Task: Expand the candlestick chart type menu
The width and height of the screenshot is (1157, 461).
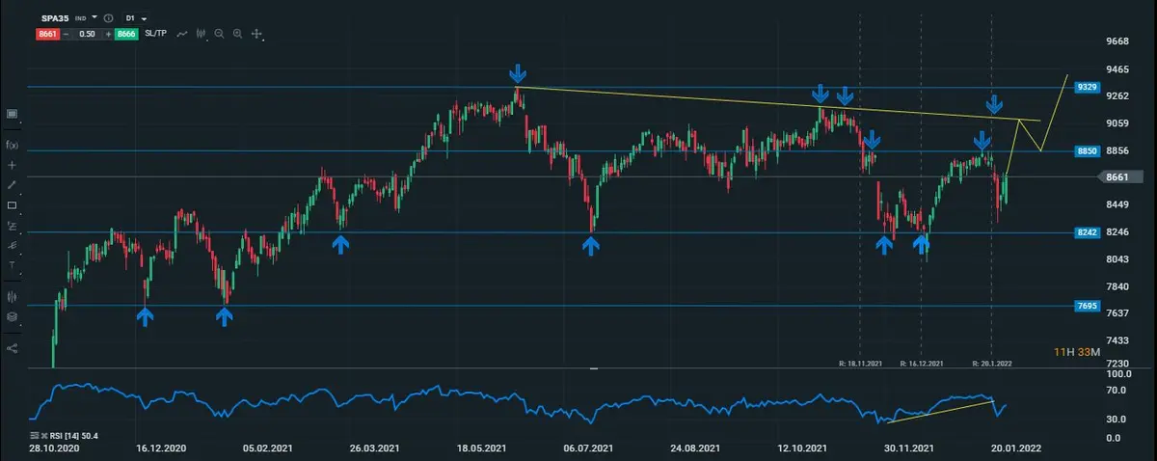Action: click(x=201, y=34)
